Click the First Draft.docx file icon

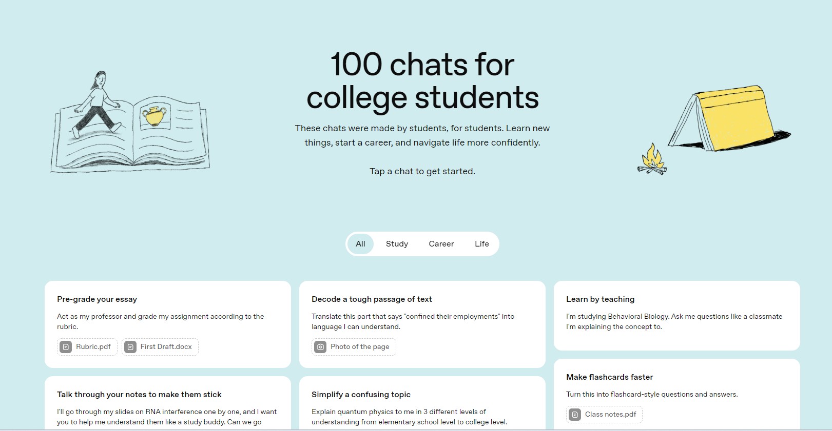tap(130, 347)
